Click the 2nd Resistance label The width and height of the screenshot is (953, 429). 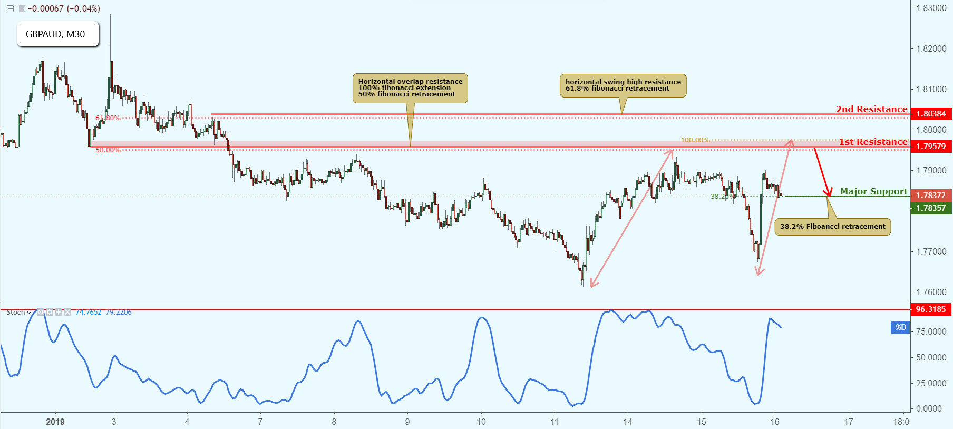(x=872, y=109)
